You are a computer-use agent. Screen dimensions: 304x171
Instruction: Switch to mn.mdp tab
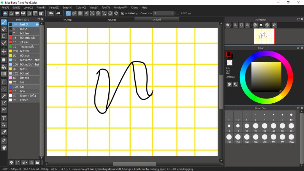pos(112,20)
